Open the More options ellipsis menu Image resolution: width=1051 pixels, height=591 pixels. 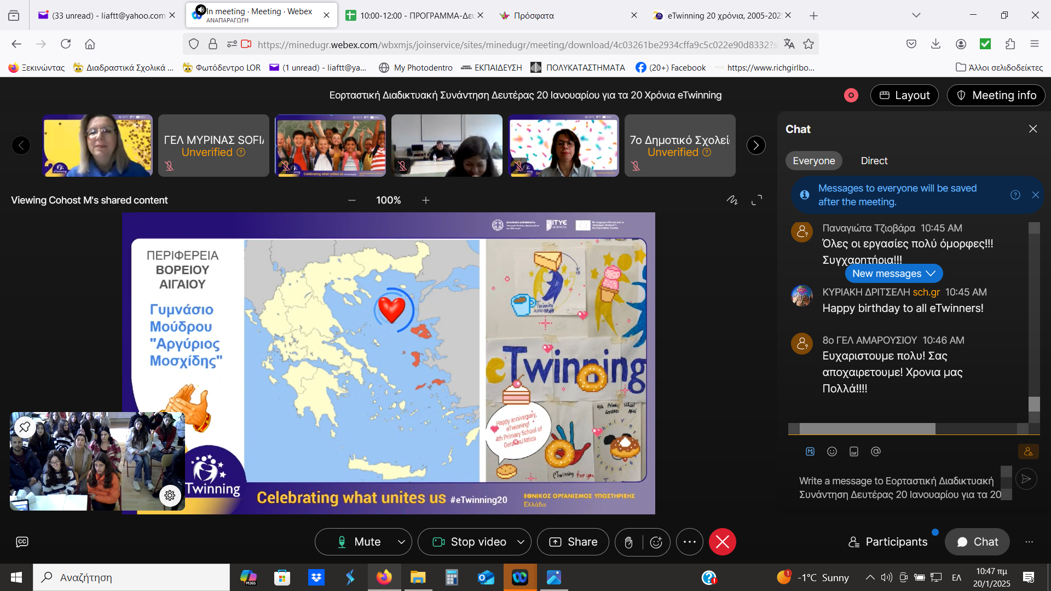point(690,542)
